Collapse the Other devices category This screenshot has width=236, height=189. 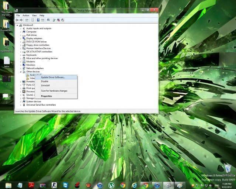pos(21,72)
